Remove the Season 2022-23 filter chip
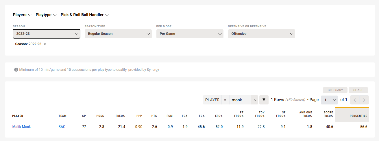379x141 pixels. coord(45,44)
